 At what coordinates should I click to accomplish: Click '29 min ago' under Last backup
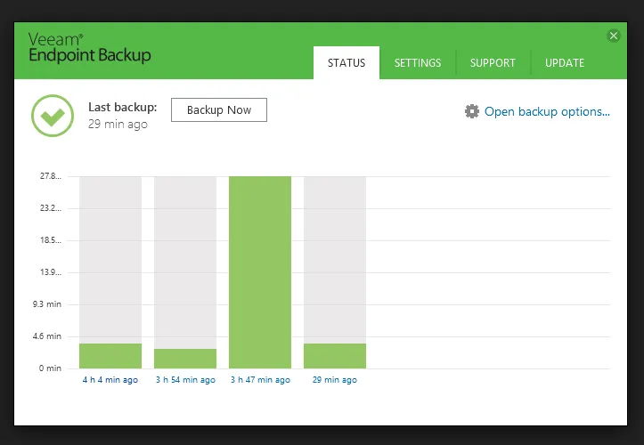(118, 125)
